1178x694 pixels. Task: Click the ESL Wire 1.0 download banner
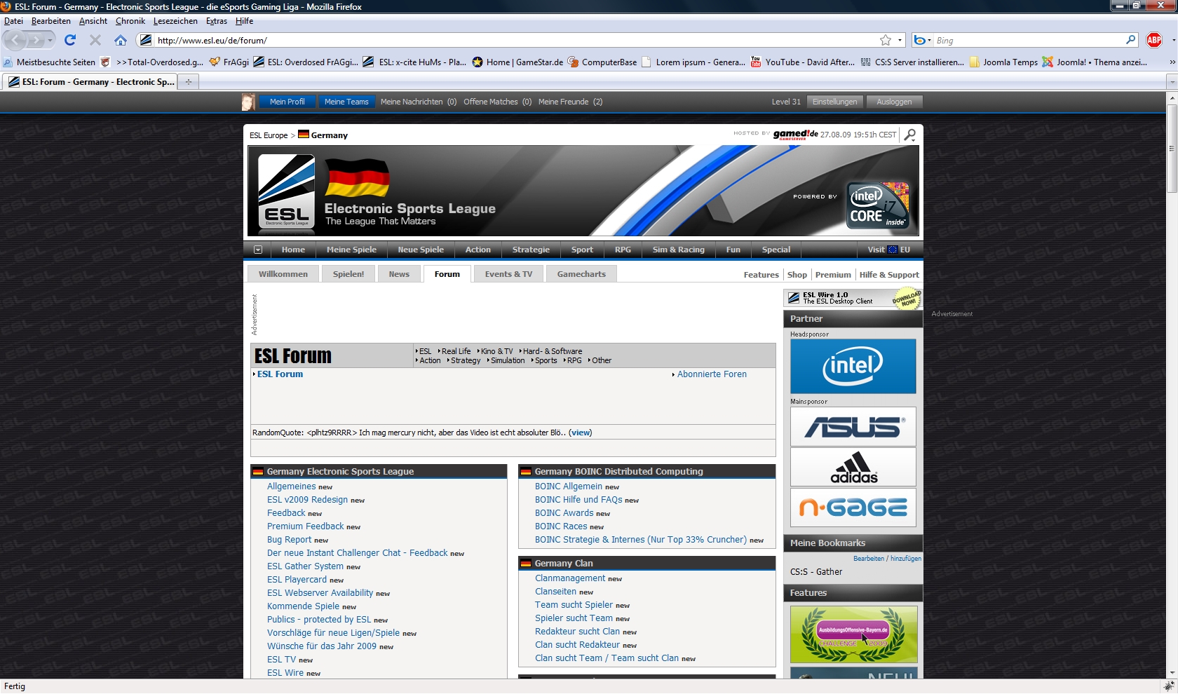coord(853,299)
